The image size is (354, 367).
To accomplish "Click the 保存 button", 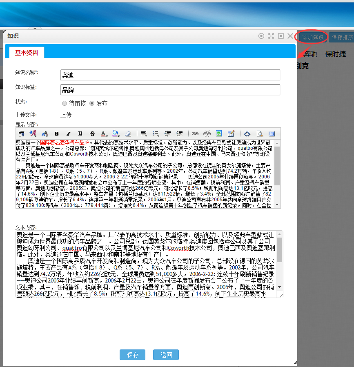I will point(133,355).
